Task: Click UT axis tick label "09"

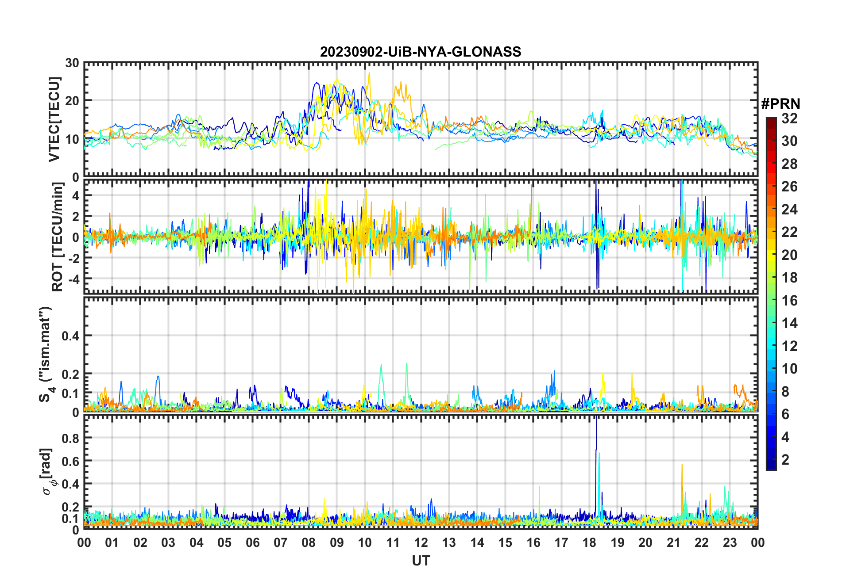Action: pyautogui.click(x=337, y=543)
